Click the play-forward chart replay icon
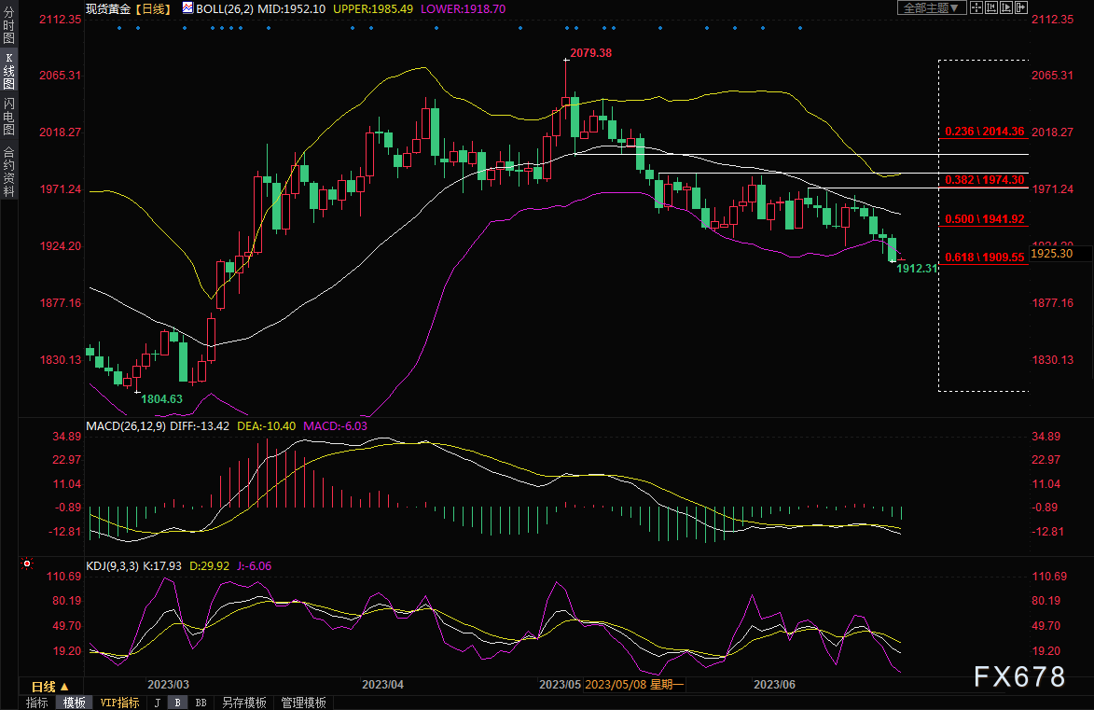 point(1004,7)
